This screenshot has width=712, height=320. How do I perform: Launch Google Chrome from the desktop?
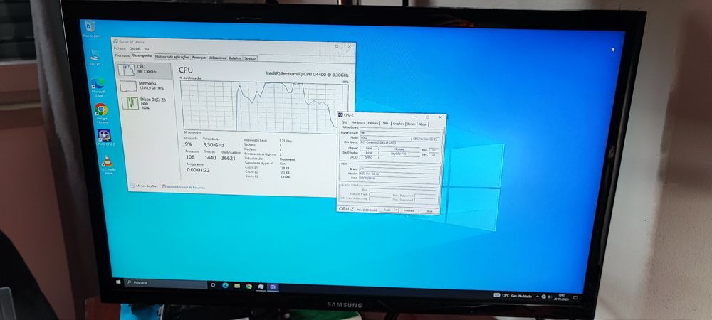[x=101, y=113]
